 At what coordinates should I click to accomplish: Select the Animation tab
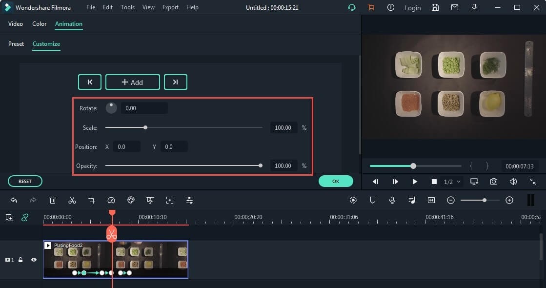(x=69, y=24)
